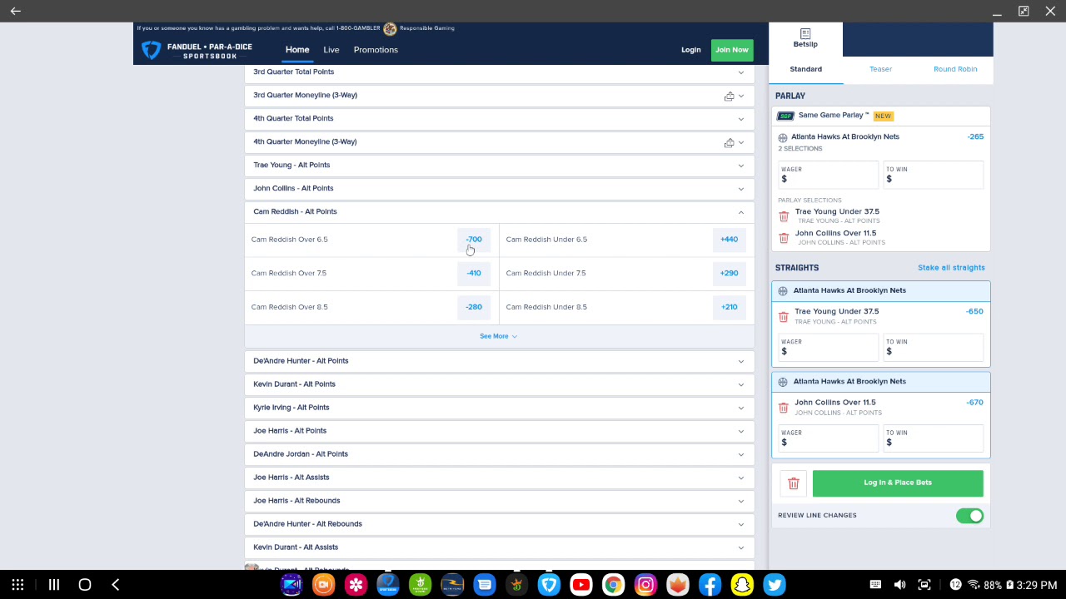Show more Cam Reddish lines with See More
1066x599 pixels.
(498, 336)
